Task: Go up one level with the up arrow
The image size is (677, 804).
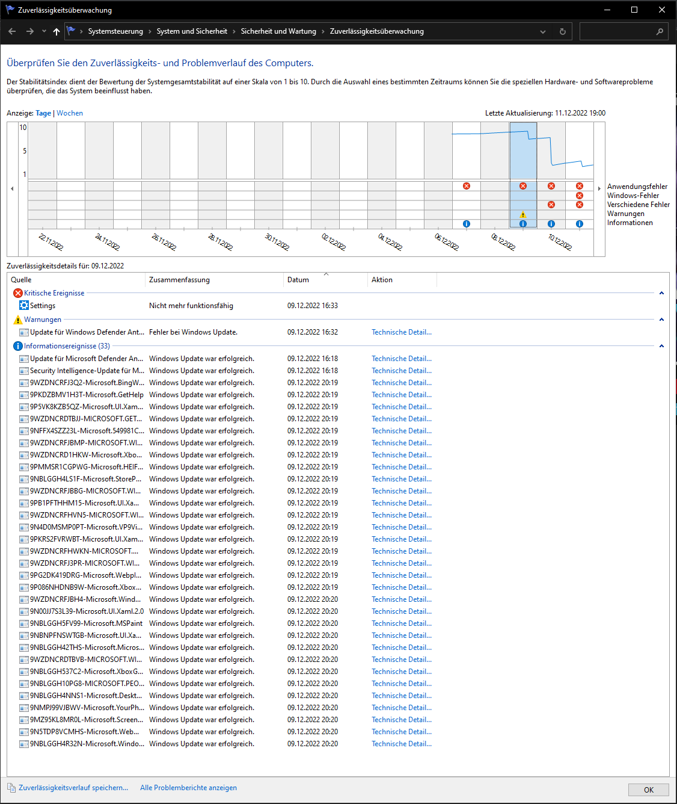Action: (57, 31)
